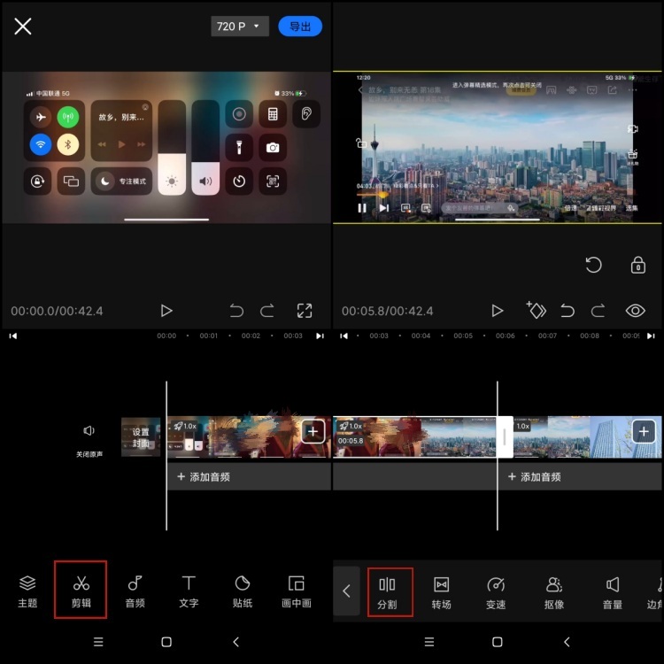This screenshot has height=664, width=664.
Task: Mute original sound with 关闭原声
Action: click(x=89, y=440)
